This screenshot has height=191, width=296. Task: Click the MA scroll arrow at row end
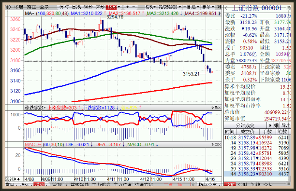220,14
